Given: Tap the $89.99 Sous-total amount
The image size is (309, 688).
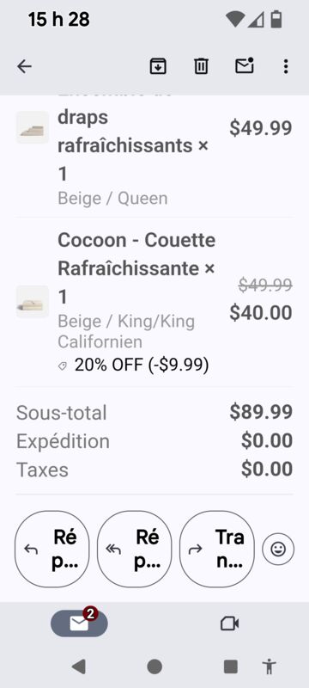Looking at the screenshot, I should pos(261,412).
